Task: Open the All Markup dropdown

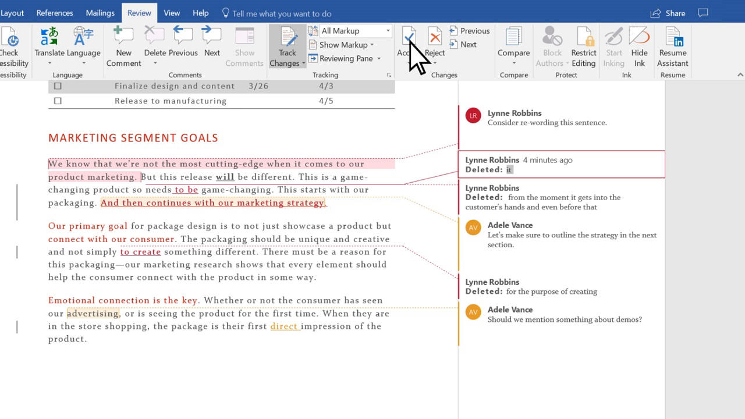Action: 388,30
